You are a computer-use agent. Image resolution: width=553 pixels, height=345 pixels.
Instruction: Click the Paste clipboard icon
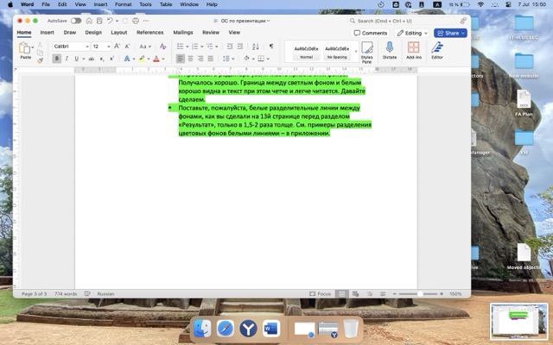tap(25, 48)
